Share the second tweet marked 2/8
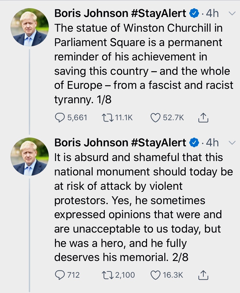 click(x=203, y=275)
